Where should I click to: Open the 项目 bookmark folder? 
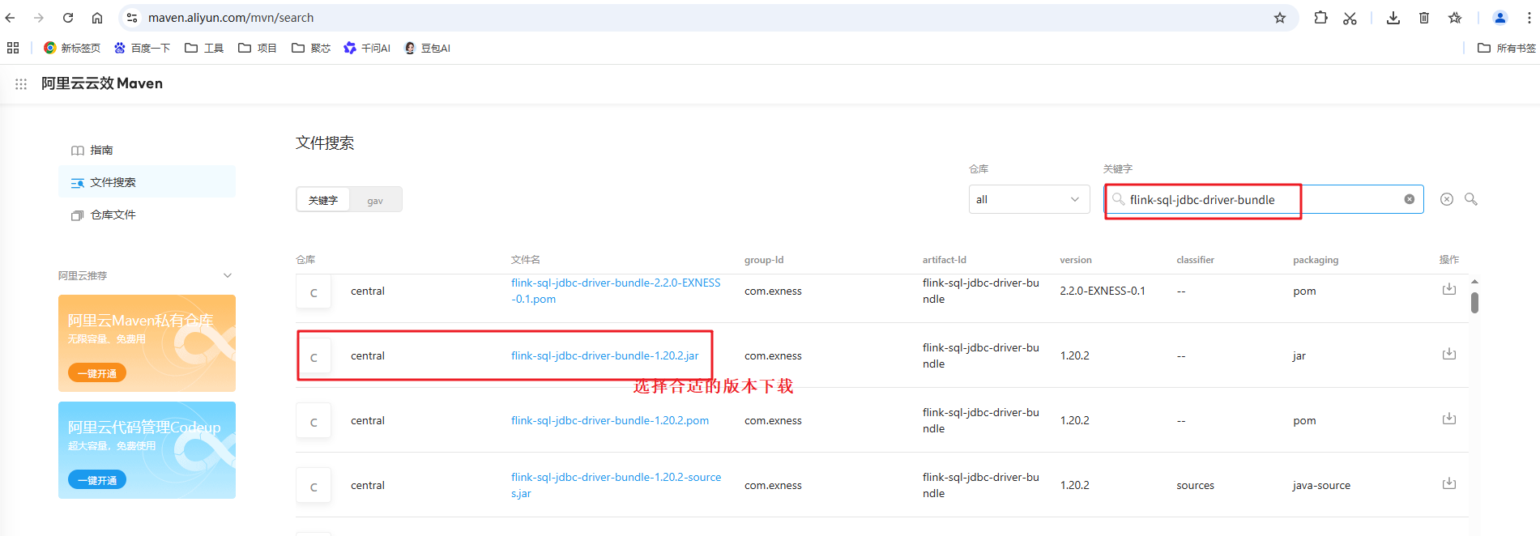pos(258,48)
